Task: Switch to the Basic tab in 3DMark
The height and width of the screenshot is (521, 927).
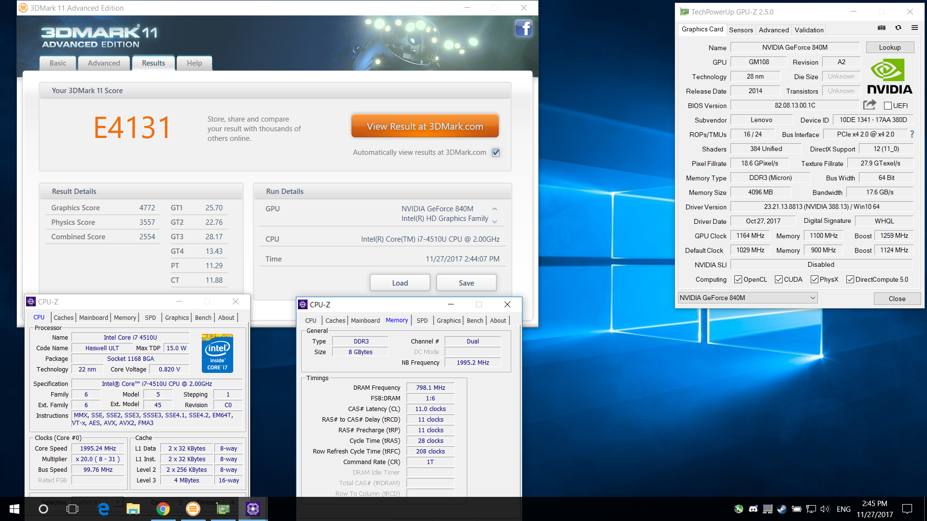Action: pos(57,63)
